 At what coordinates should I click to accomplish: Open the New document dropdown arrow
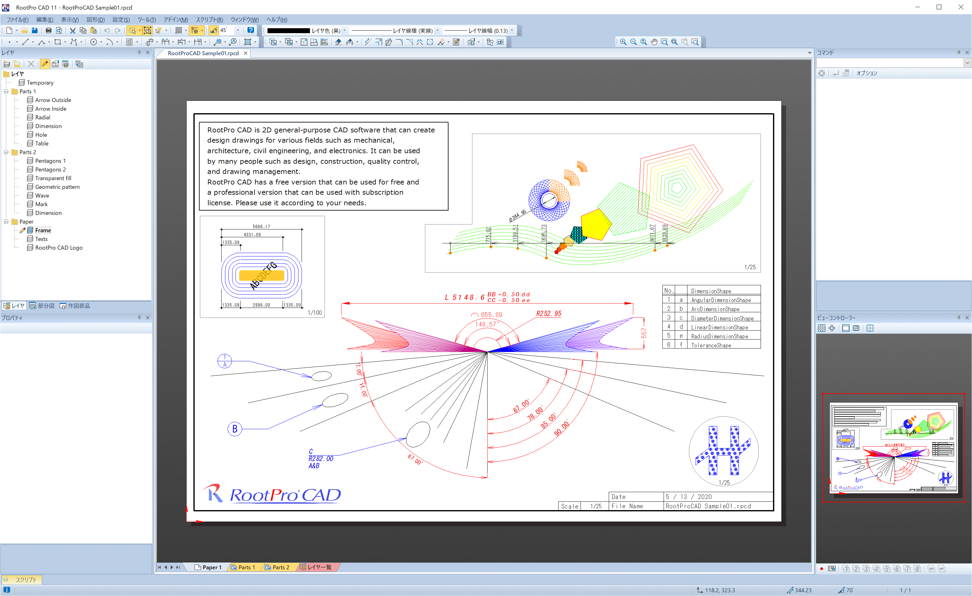pyautogui.click(x=16, y=30)
